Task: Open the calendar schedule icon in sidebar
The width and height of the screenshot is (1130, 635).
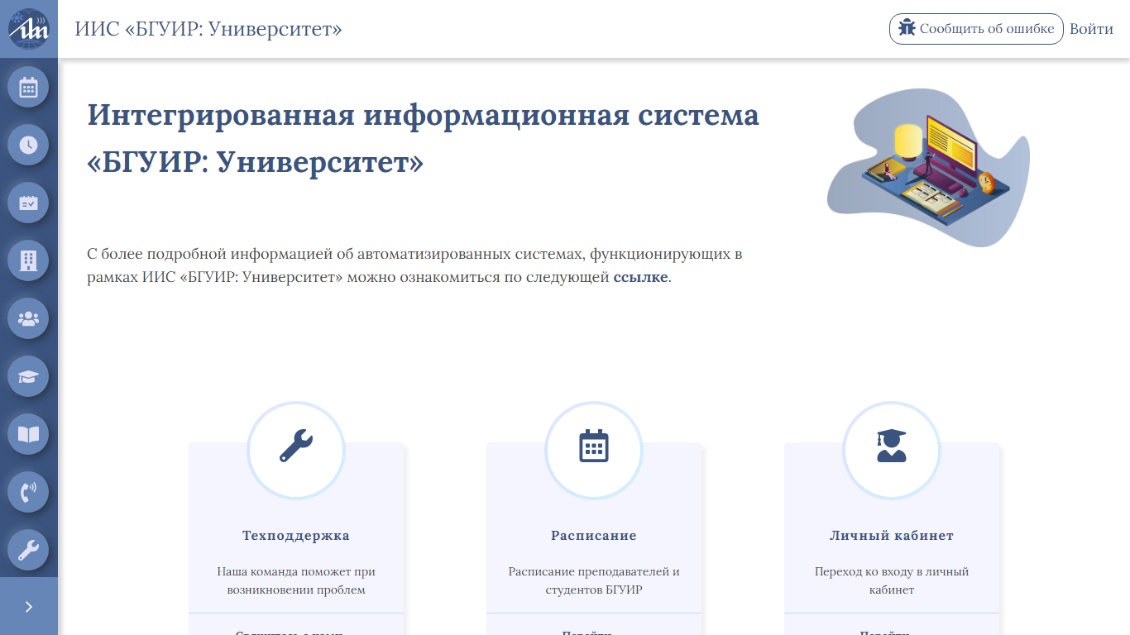Action: click(28, 87)
